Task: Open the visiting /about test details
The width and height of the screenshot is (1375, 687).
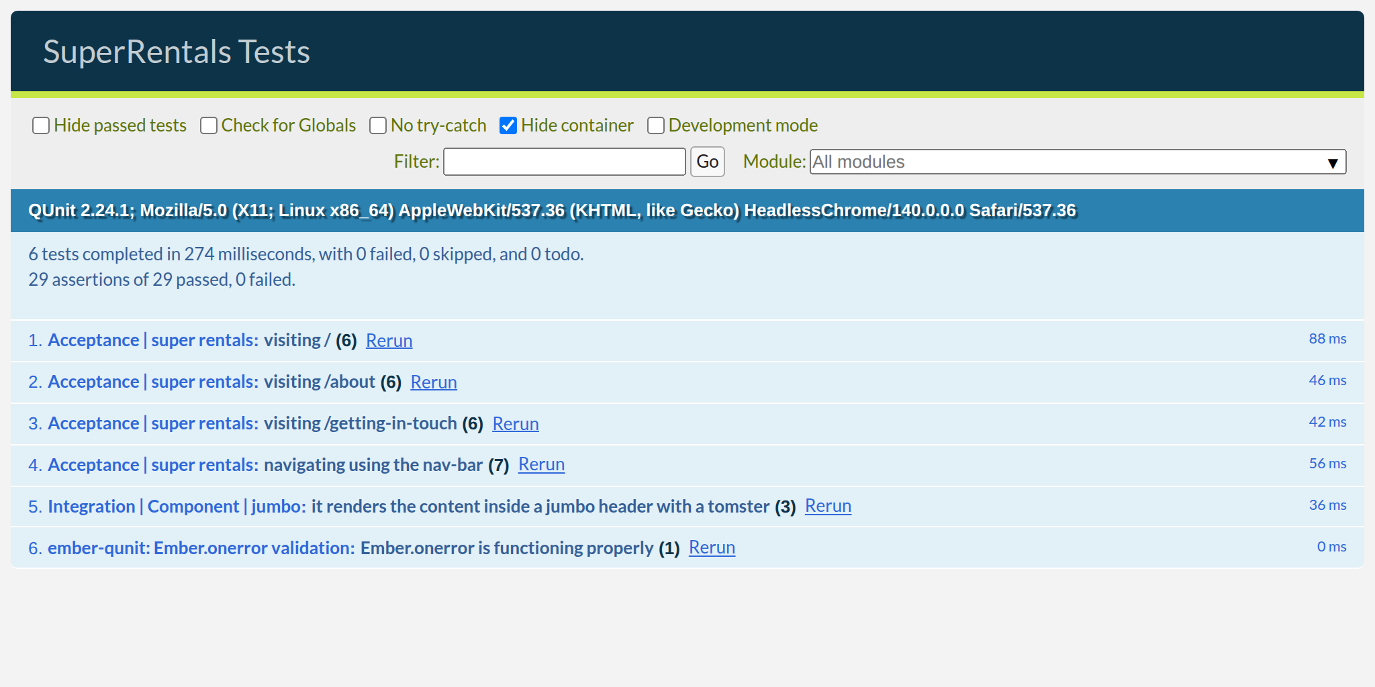Action: [201, 382]
